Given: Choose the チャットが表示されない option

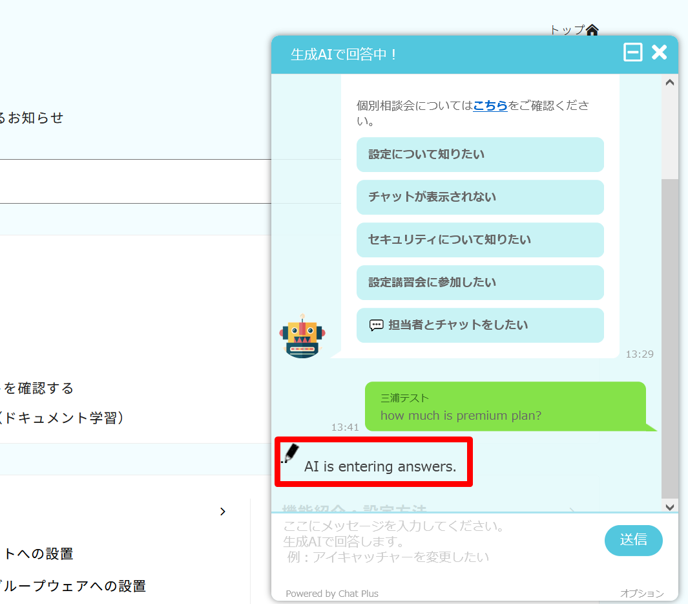Looking at the screenshot, I should pyautogui.click(x=480, y=197).
